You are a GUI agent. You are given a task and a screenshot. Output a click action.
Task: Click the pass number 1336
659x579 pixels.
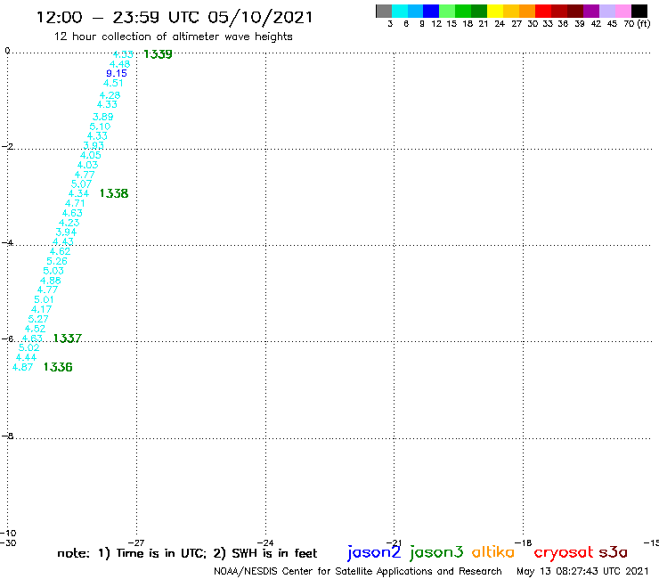click(x=58, y=367)
